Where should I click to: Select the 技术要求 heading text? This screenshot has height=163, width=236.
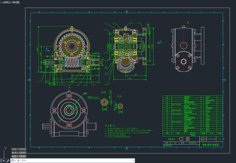tap(110, 125)
